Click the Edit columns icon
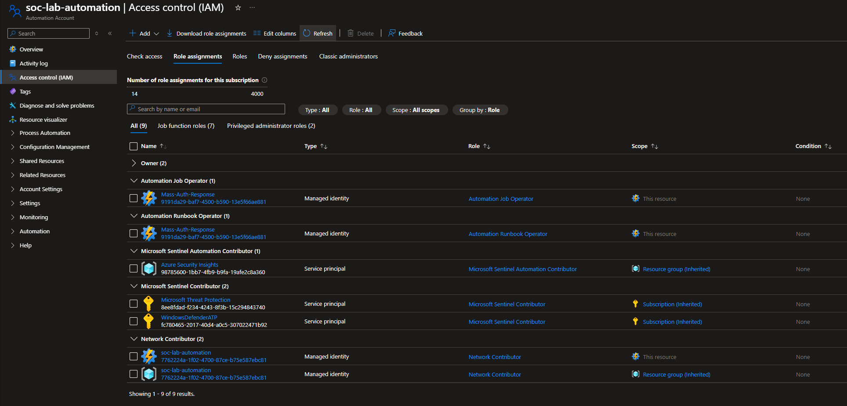The width and height of the screenshot is (847, 406). pyautogui.click(x=257, y=33)
